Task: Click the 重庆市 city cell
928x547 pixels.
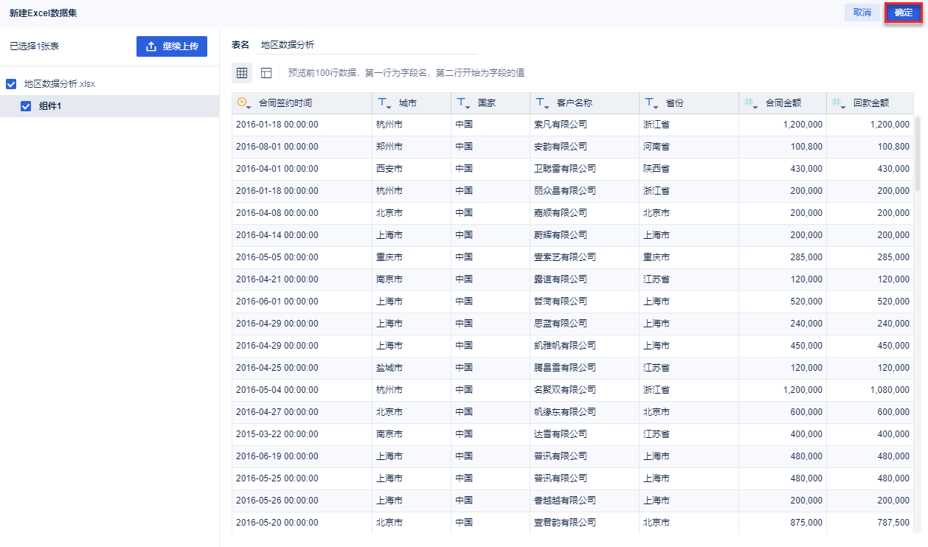Action: (x=412, y=257)
